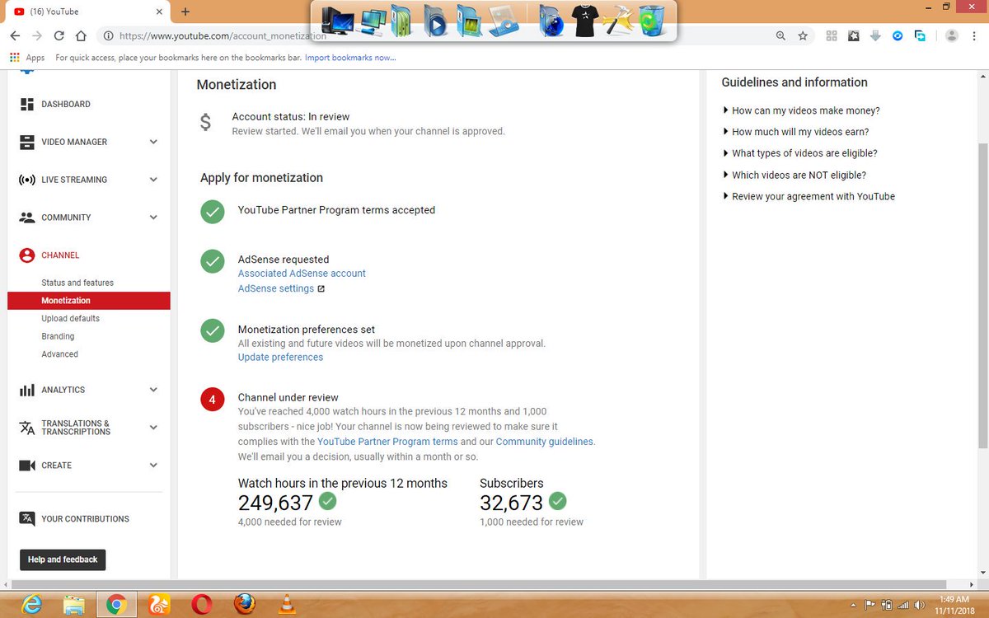Click the zoom magnifier in address bar

point(780,36)
